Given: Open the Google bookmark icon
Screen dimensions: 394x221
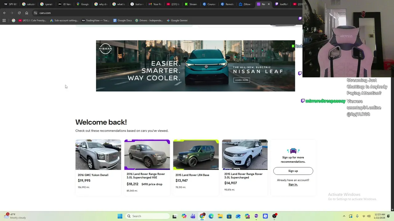Looking at the screenshot, I should 13,21.
